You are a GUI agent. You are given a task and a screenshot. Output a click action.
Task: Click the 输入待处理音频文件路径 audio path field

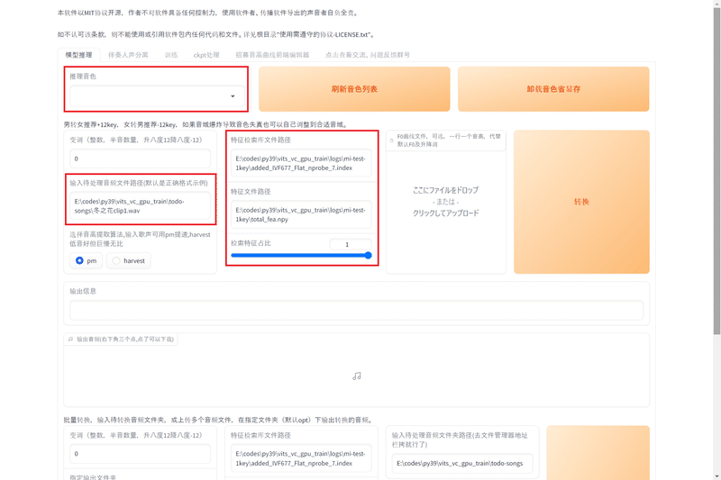(141, 206)
